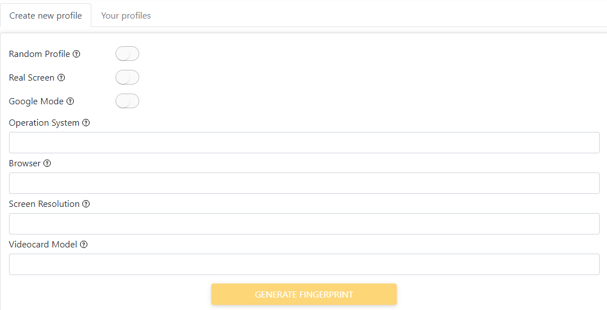Open the Operation System dropdown field
This screenshot has width=607, height=310.
click(x=304, y=143)
